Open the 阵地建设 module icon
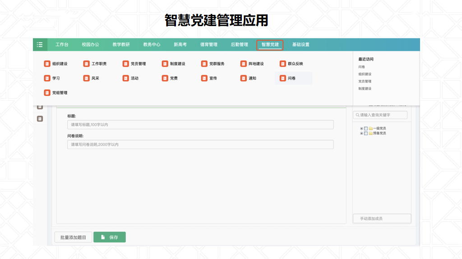Image resolution: width=462 pixels, height=259 pixels. tap(244, 64)
